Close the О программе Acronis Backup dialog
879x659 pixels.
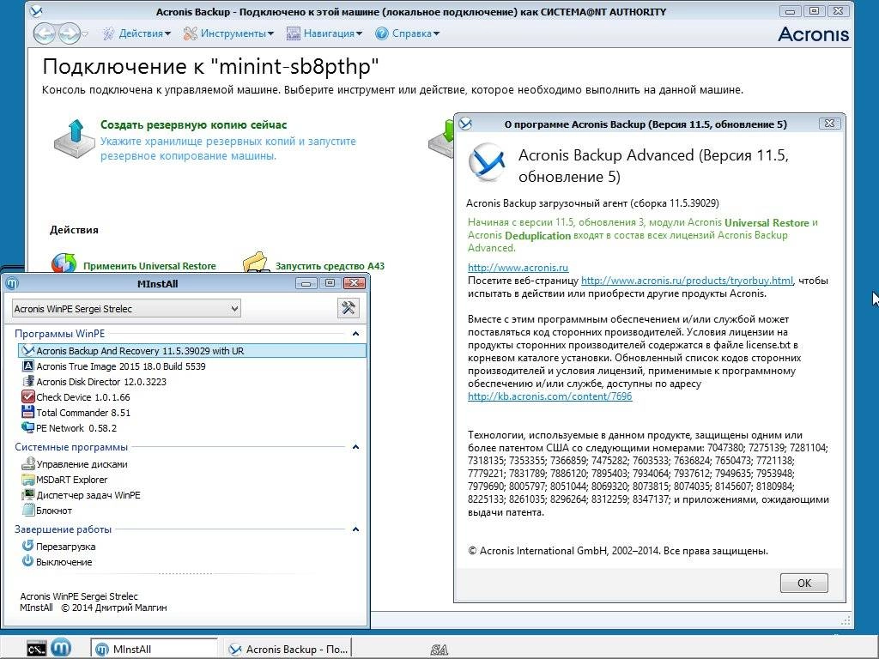pyautogui.click(x=829, y=124)
